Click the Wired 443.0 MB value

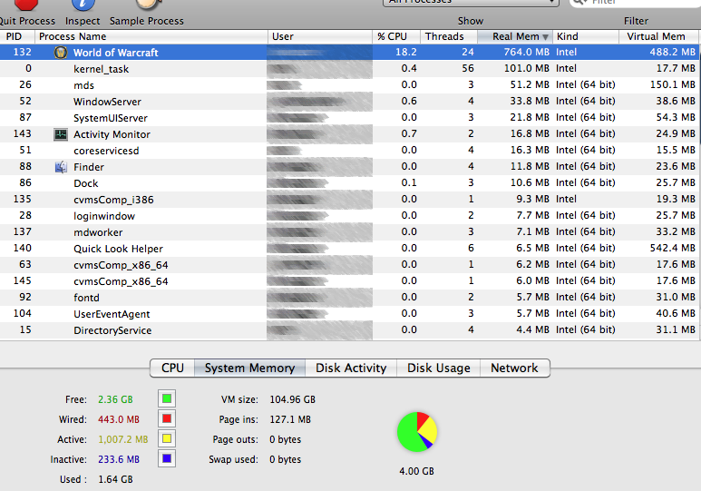(x=119, y=419)
